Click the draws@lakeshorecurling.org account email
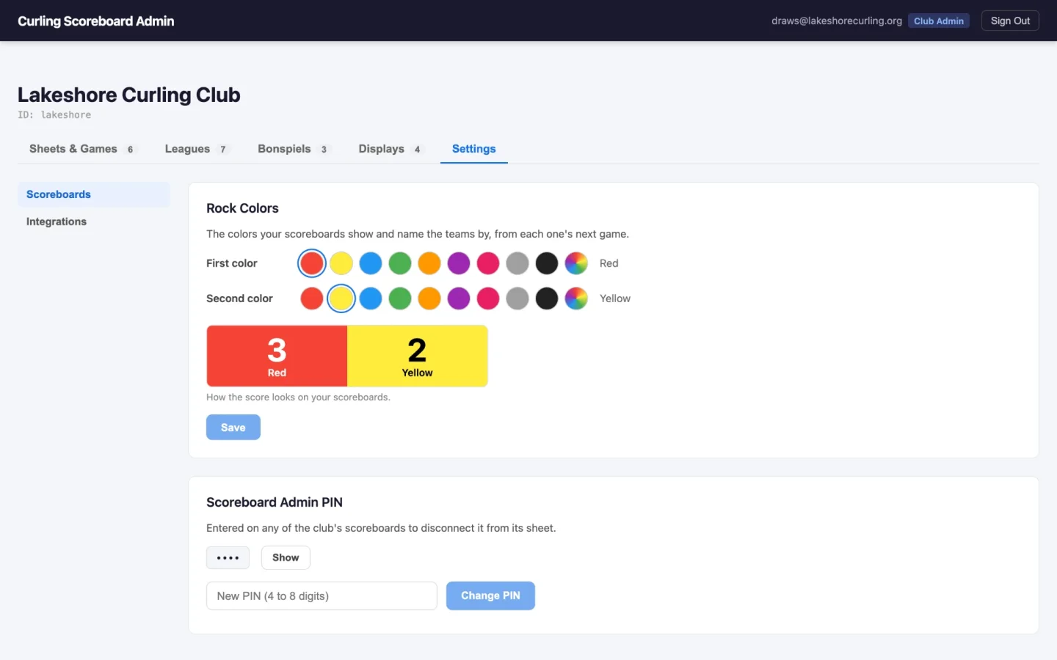The image size is (1057, 660). (837, 21)
